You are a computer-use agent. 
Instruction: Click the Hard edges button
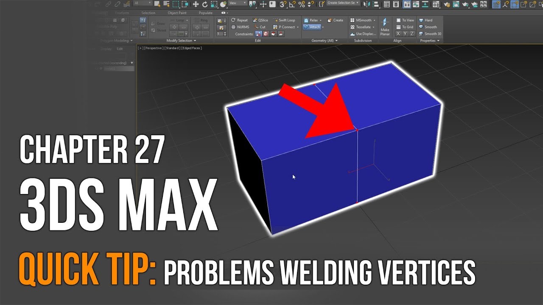pos(426,20)
